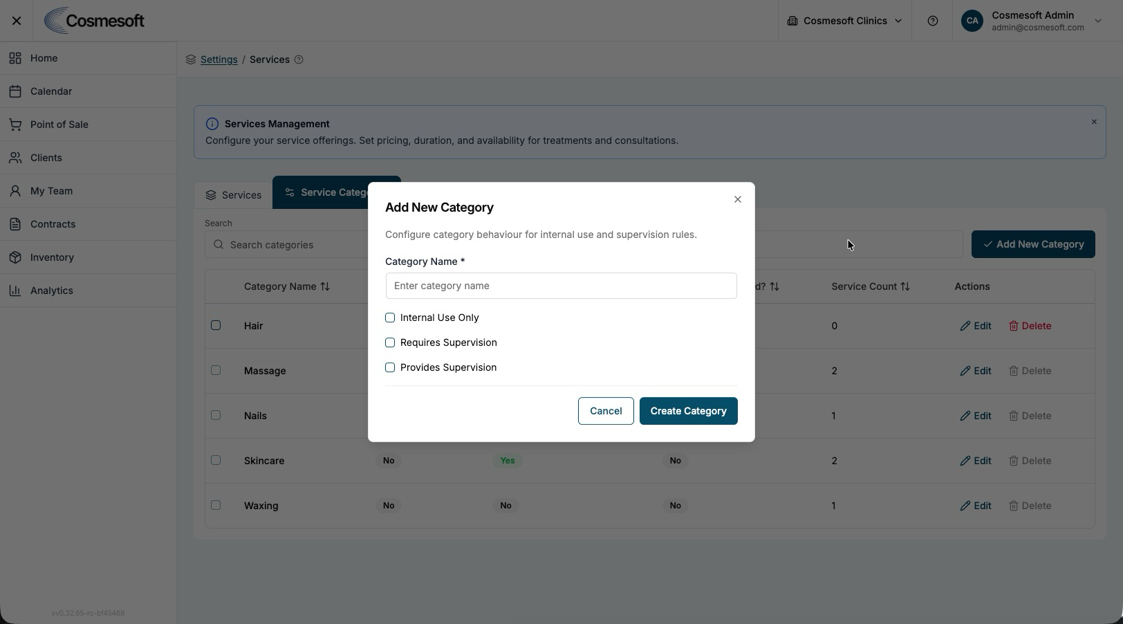Sort by Category Name column
Viewport: 1123px width, 624px height.
coord(286,286)
